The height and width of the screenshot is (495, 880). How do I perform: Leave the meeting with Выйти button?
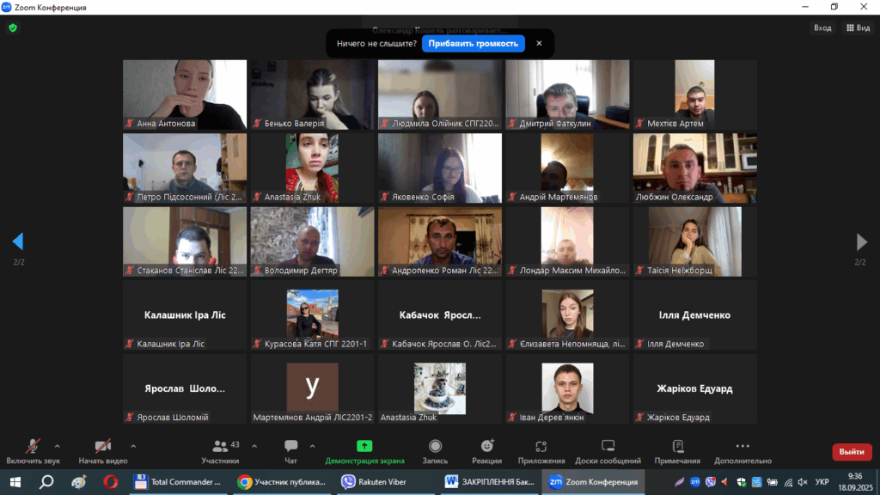(x=851, y=452)
